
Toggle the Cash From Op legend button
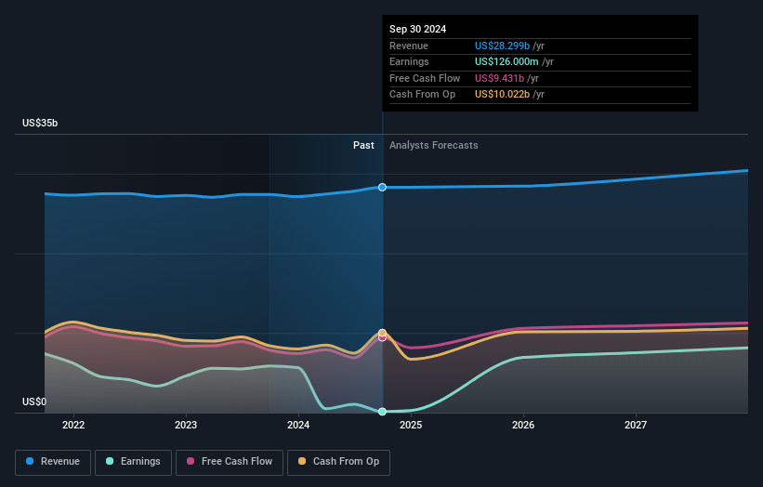(338, 462)
